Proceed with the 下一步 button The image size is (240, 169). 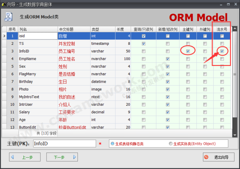pos(62,157)
